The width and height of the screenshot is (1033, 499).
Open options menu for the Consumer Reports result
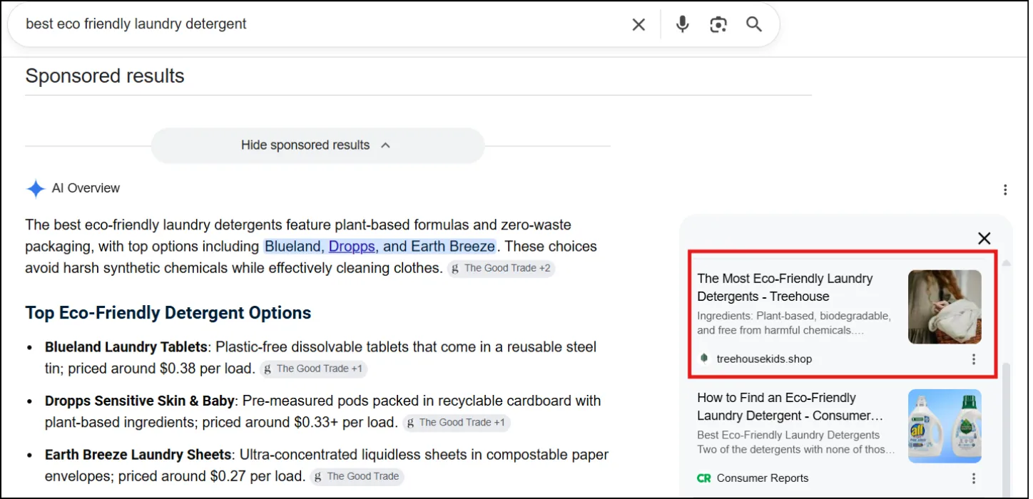974,478
